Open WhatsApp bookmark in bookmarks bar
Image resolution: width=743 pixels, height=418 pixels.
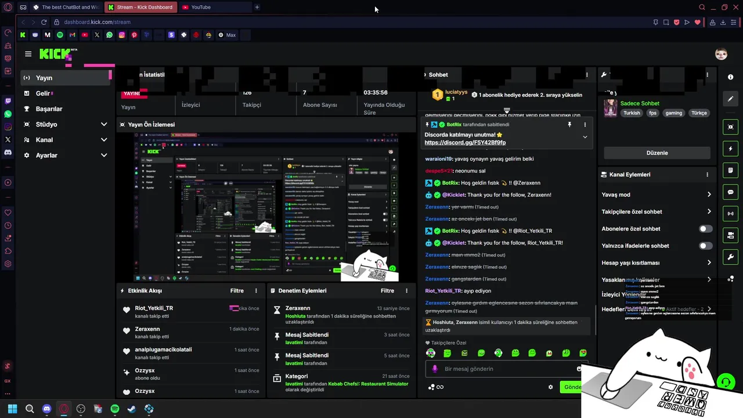click(109, 35)
